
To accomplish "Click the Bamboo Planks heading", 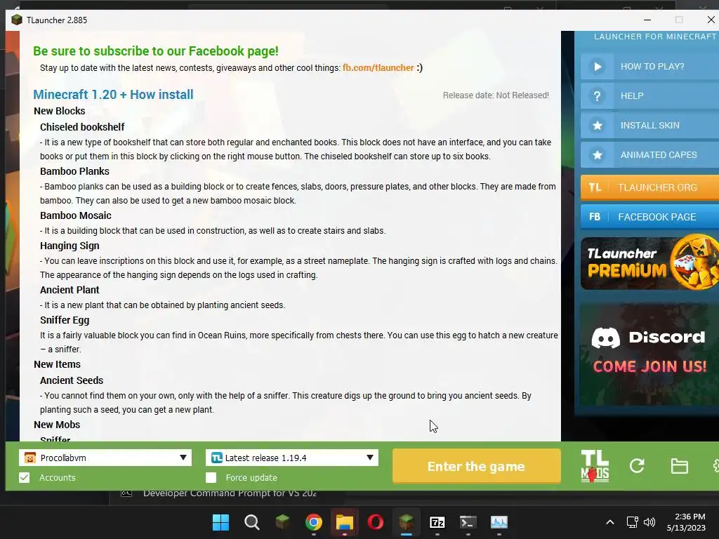I will (74, 171).
